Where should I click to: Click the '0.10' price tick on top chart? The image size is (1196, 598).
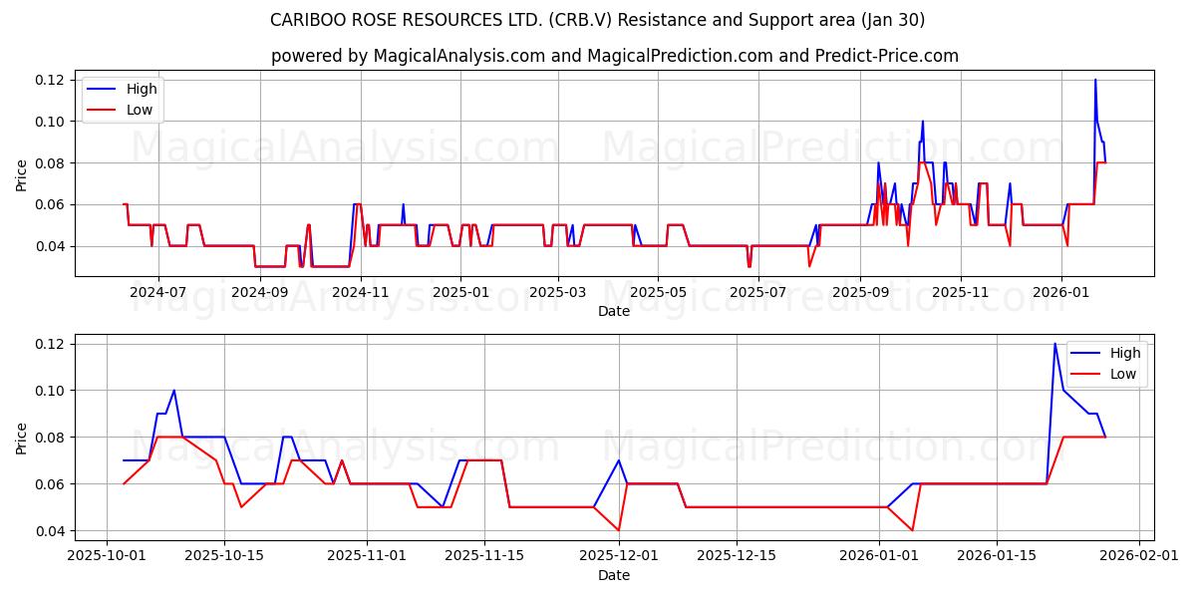click(51, 122)
